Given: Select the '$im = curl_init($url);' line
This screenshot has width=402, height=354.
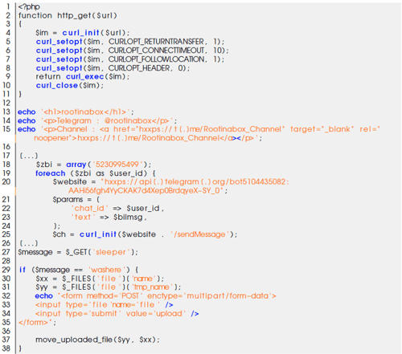Looking at the screenshot, I should [x=83, y=33].
